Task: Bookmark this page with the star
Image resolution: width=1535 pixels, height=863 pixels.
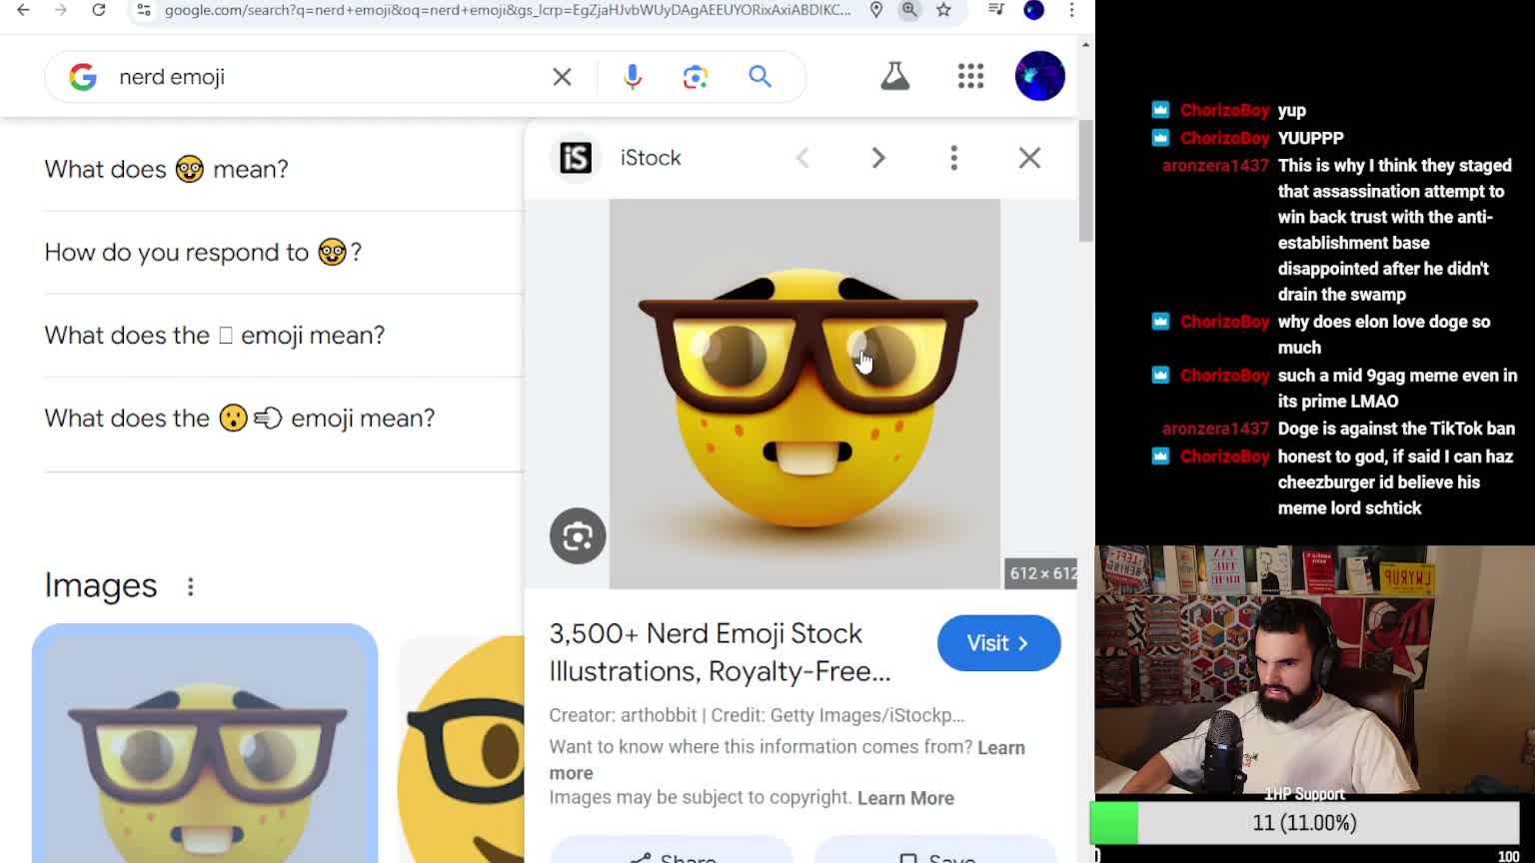Action: pos(943,10)
